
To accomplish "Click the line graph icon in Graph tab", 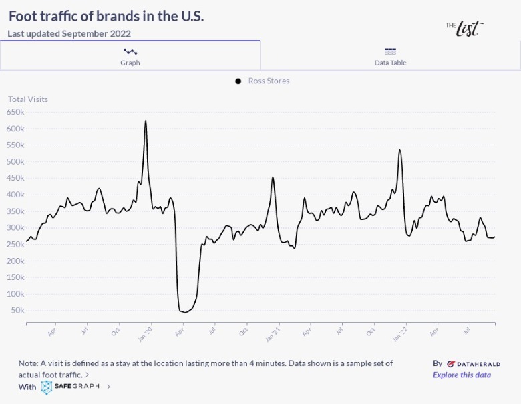I will [x=130, y=51].
